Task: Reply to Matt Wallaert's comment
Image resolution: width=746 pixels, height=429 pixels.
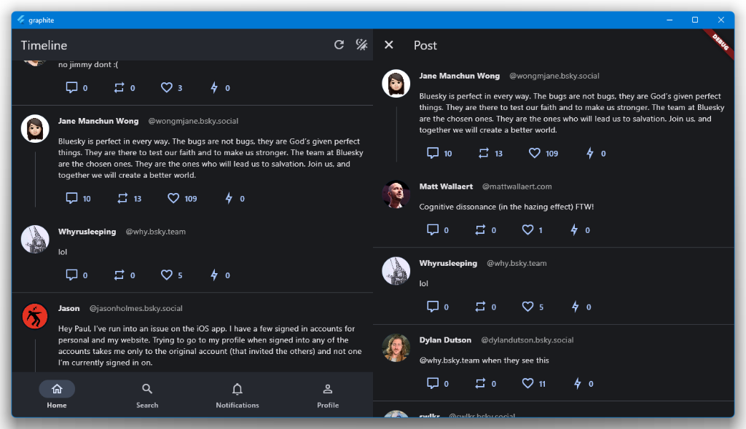Action: [433, 229]
